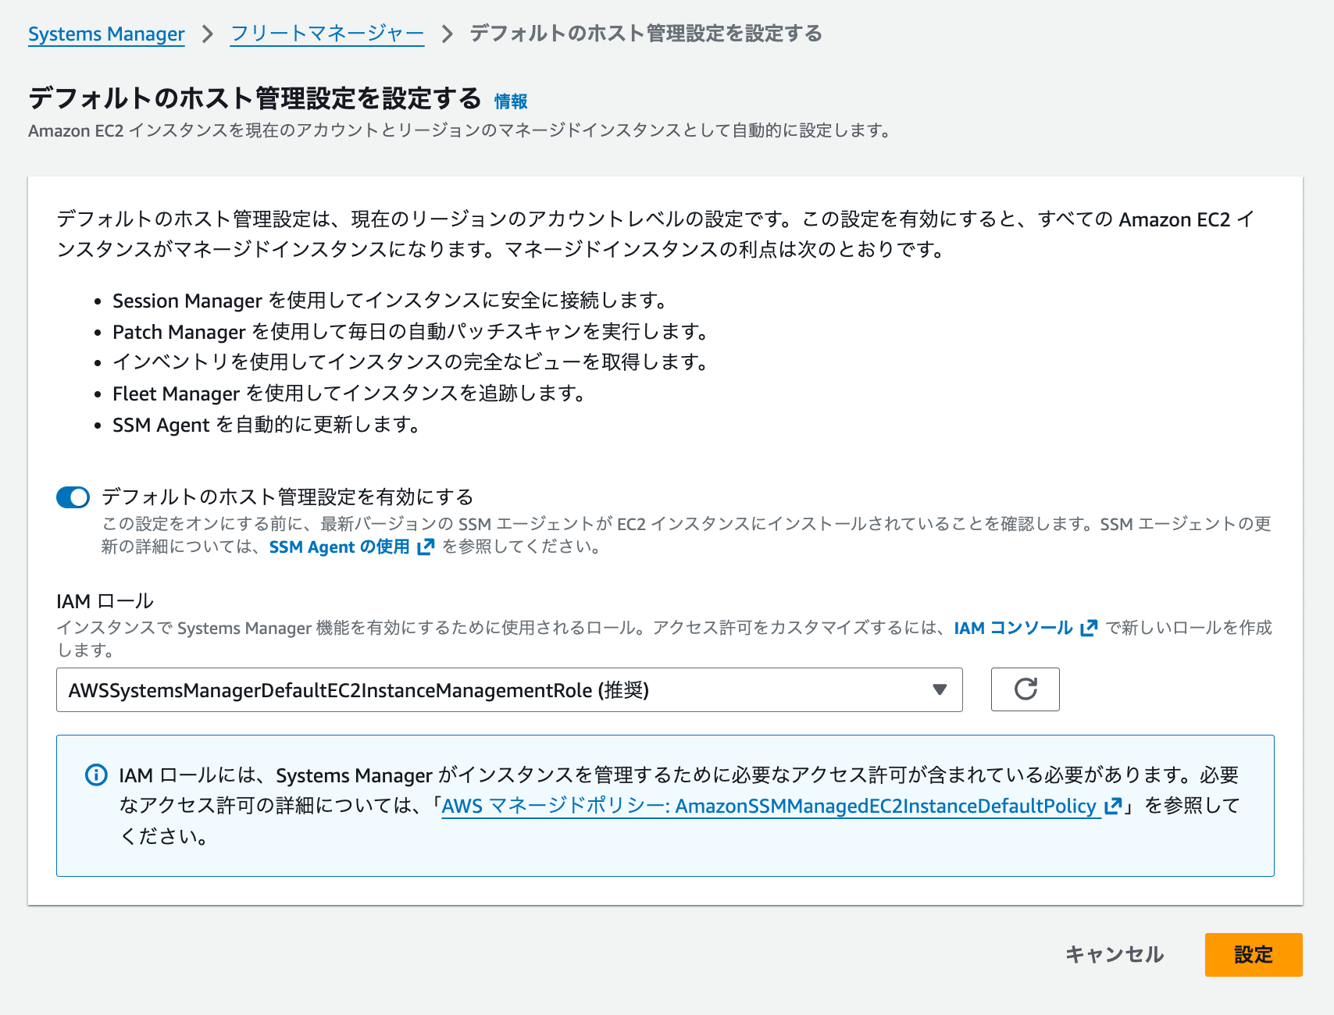Viewport: 1334px width, 1015px height.
Task: Click the 情報 info link
Action: 511,101
